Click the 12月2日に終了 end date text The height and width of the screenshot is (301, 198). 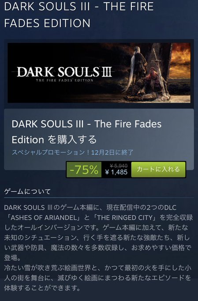112,152
